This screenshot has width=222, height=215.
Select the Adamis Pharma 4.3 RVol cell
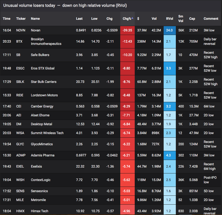point(170,155)
